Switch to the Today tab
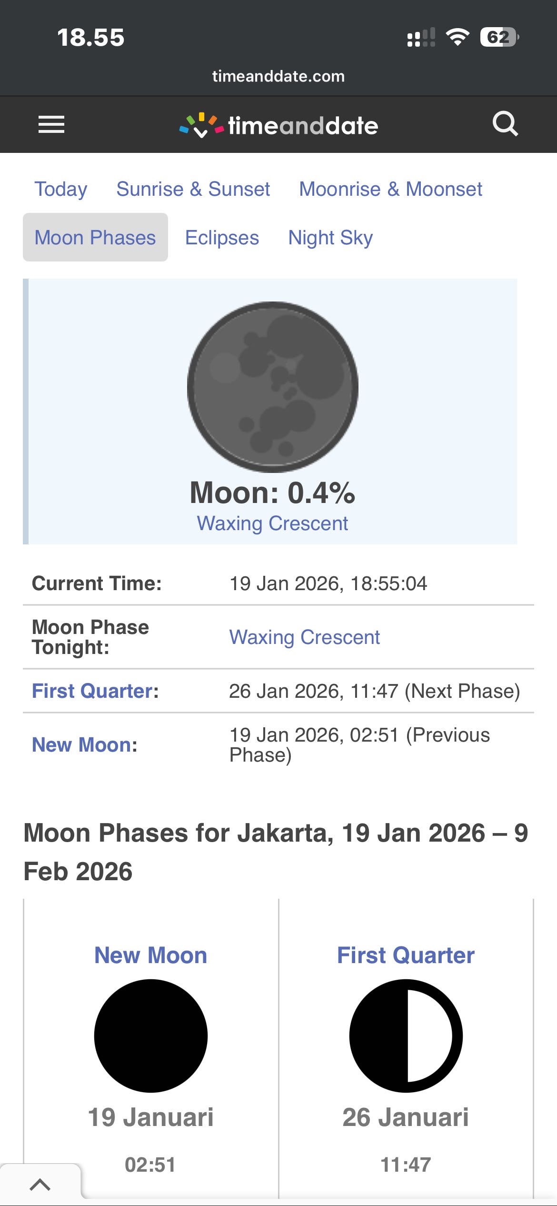 (x=61, y=189)
